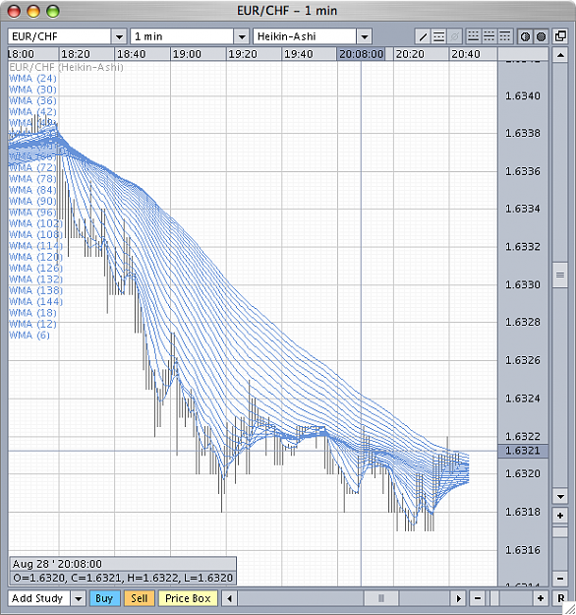Click the horizontal scrollbar right arrow

pyautogui.click(x=458, y=598)
